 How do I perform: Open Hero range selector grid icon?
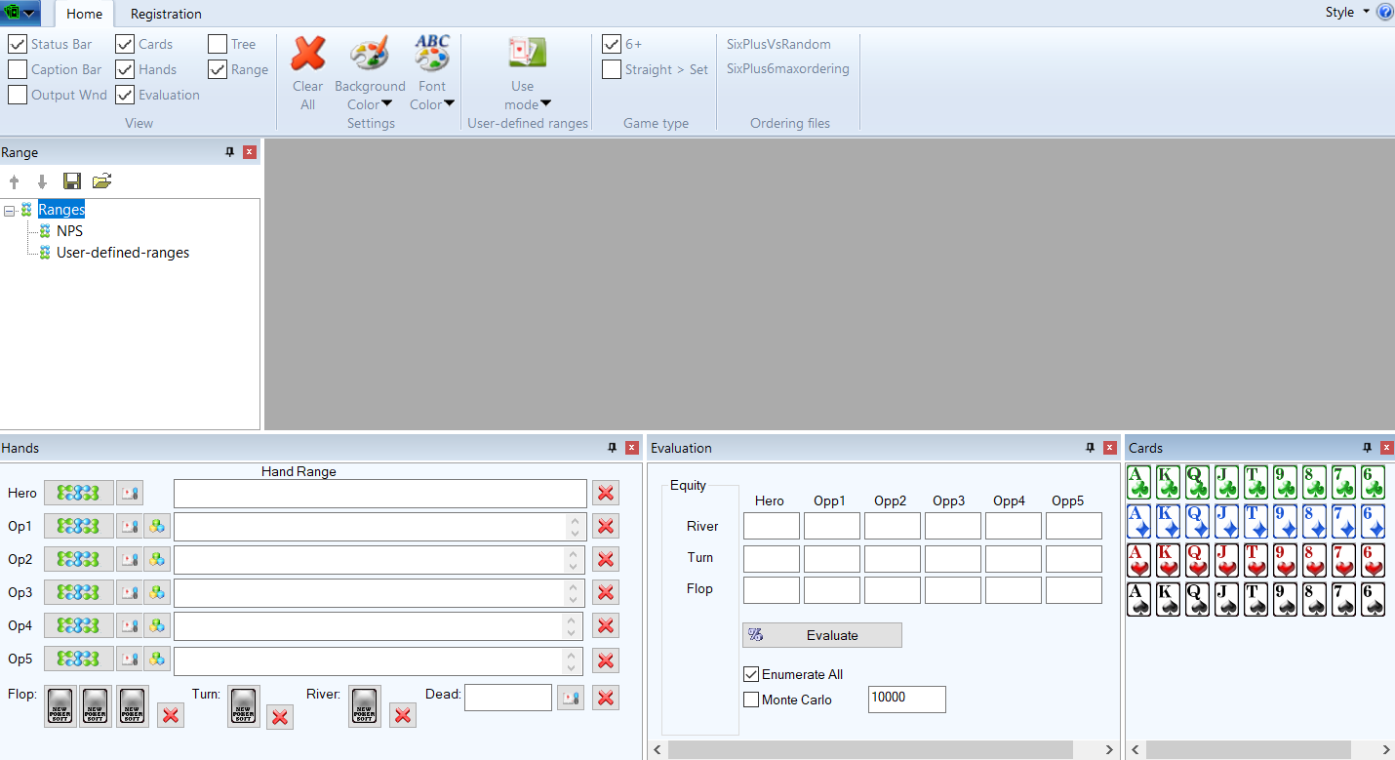[x=78, y=493]
